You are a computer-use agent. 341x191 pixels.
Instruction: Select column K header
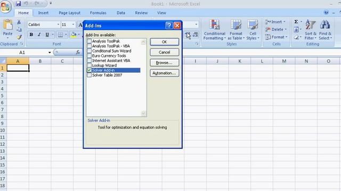tap(240, 61)
